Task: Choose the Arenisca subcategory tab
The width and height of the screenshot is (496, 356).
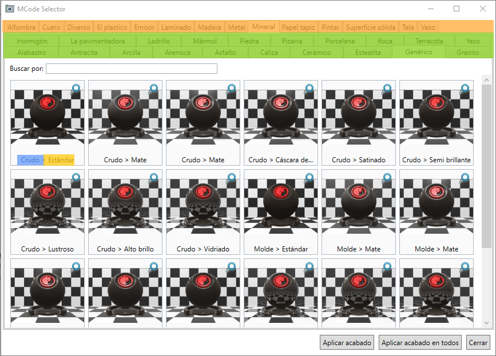Action: [x=178, y=53]
